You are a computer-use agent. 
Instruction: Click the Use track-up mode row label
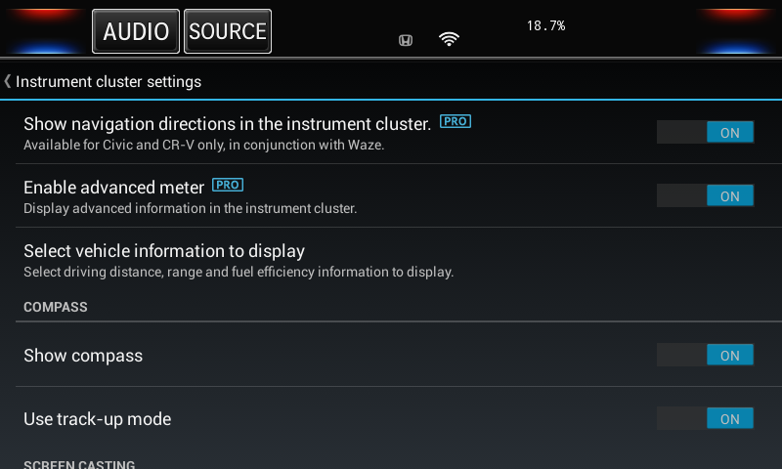(x=97, y=419)
